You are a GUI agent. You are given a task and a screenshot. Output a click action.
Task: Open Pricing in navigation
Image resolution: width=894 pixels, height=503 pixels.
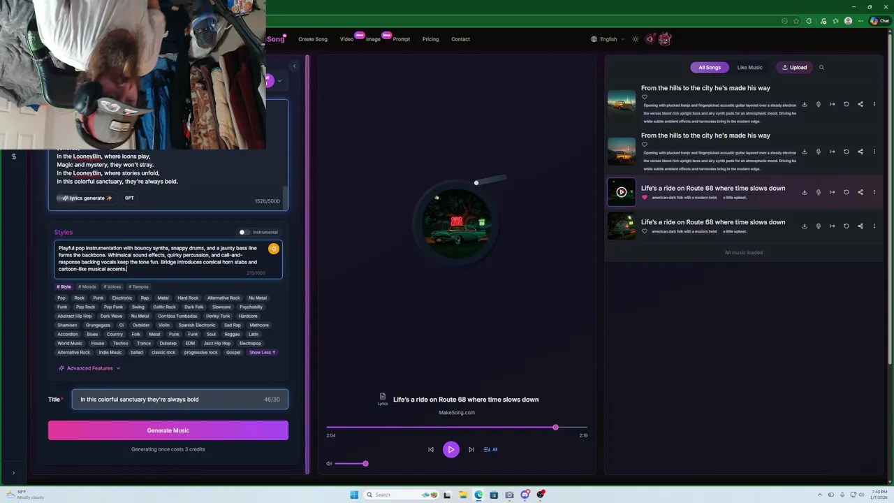click(430, 39)
